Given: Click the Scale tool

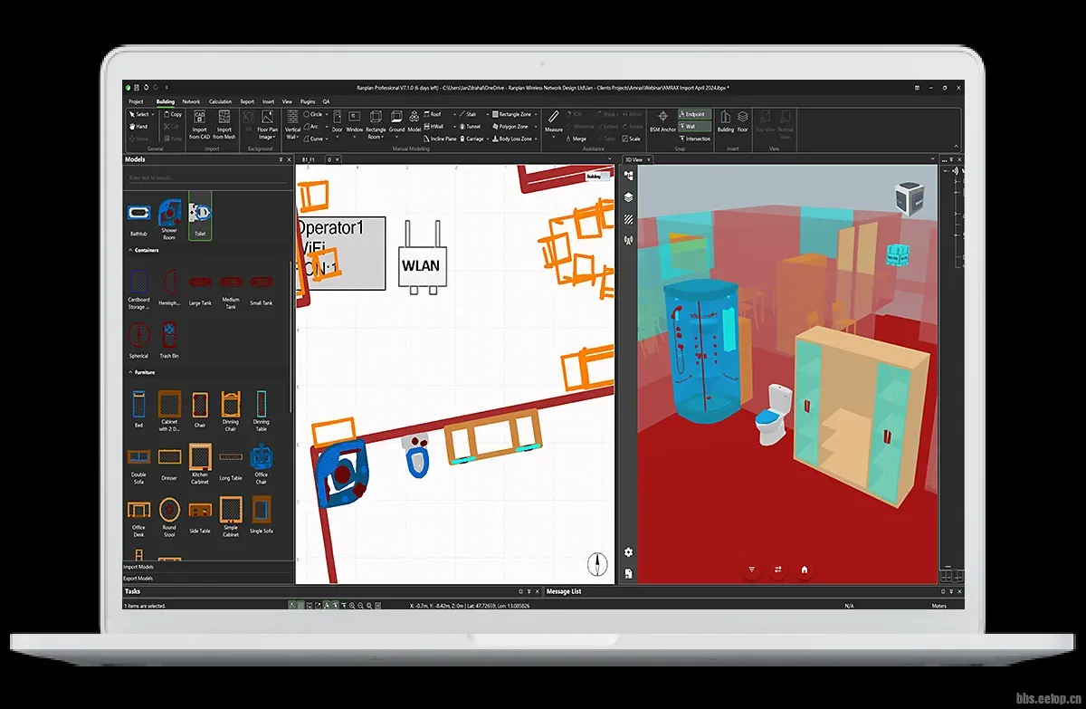Looking at the screenshot, I should click(631, 139).
